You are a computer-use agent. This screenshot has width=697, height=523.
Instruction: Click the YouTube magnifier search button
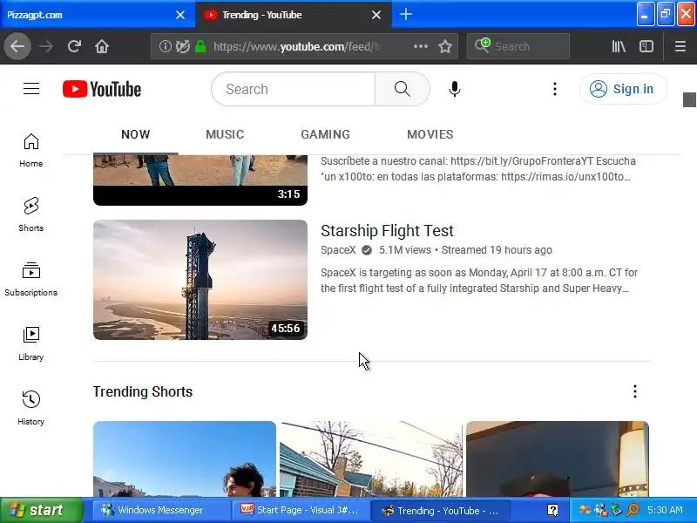403,89
